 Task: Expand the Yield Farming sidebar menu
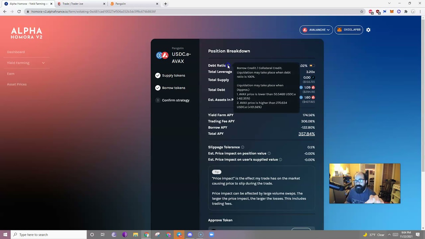click(x=43, y=63)
